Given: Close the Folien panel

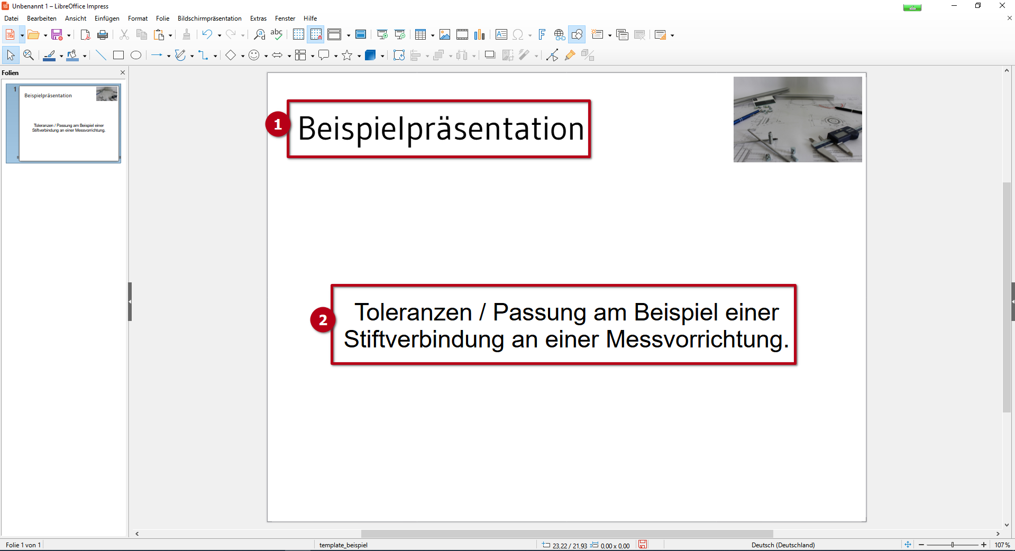Looking at the screenshot, I should [123, 72].
